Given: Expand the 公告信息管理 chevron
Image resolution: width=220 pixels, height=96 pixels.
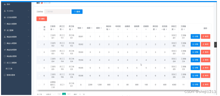Looking at the screenshot, I should coord(29,17).
